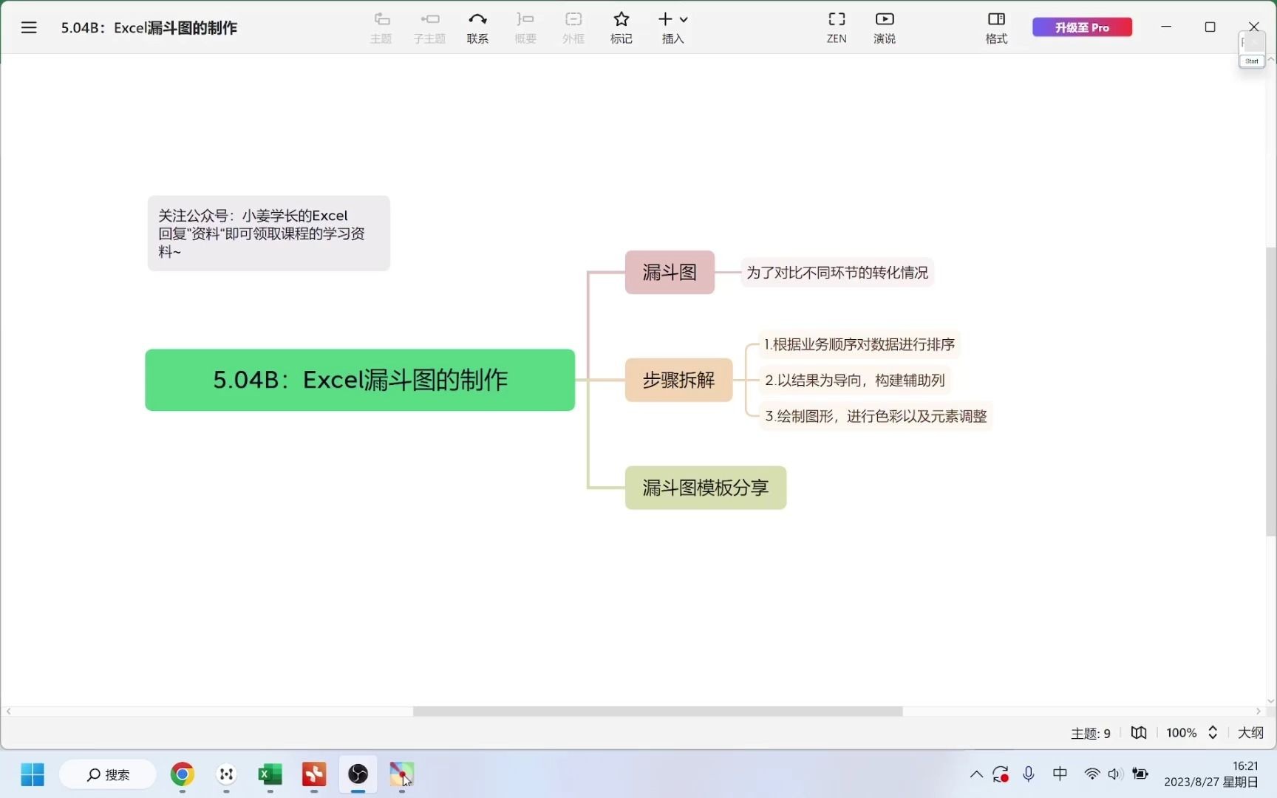
Task: Select the 步骤拆解 branch topic
Action: pos(678,381)
